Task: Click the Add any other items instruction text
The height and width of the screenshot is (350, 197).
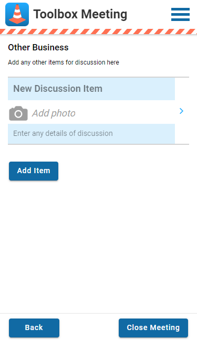Action: tap(64, 62)
